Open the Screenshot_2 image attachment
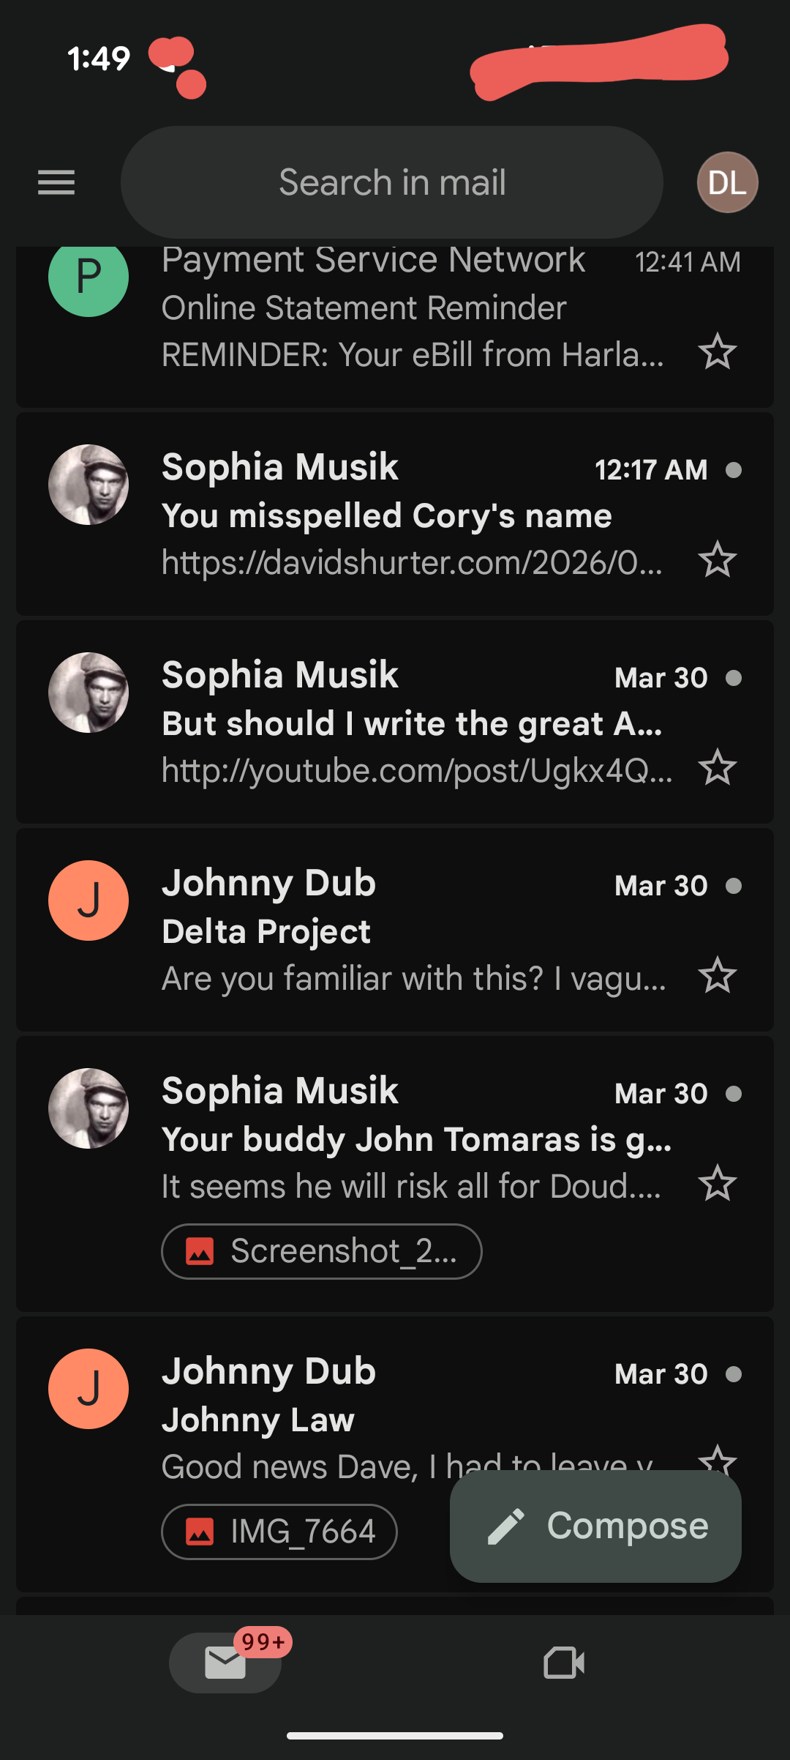 click(x=322, y=1251)
